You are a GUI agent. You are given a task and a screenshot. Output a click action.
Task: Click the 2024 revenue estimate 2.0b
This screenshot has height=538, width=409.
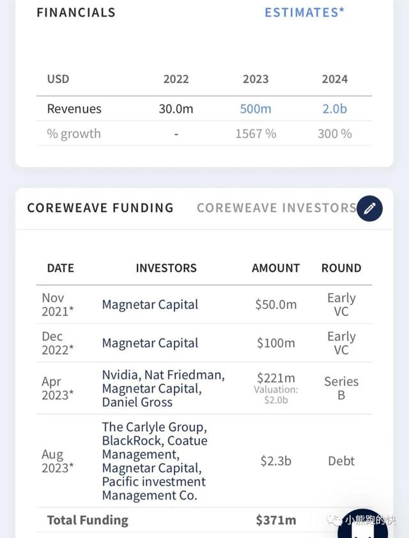coord(334,109)
